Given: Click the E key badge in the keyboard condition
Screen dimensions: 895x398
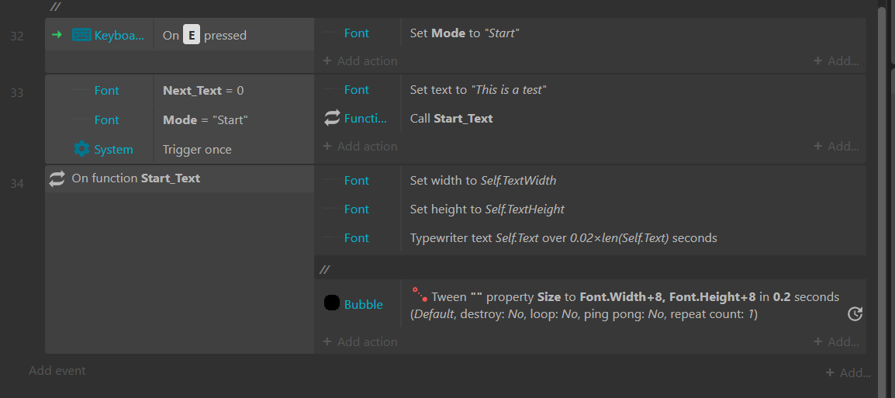Looking at the screenshot, I should [x=192, y=35].
